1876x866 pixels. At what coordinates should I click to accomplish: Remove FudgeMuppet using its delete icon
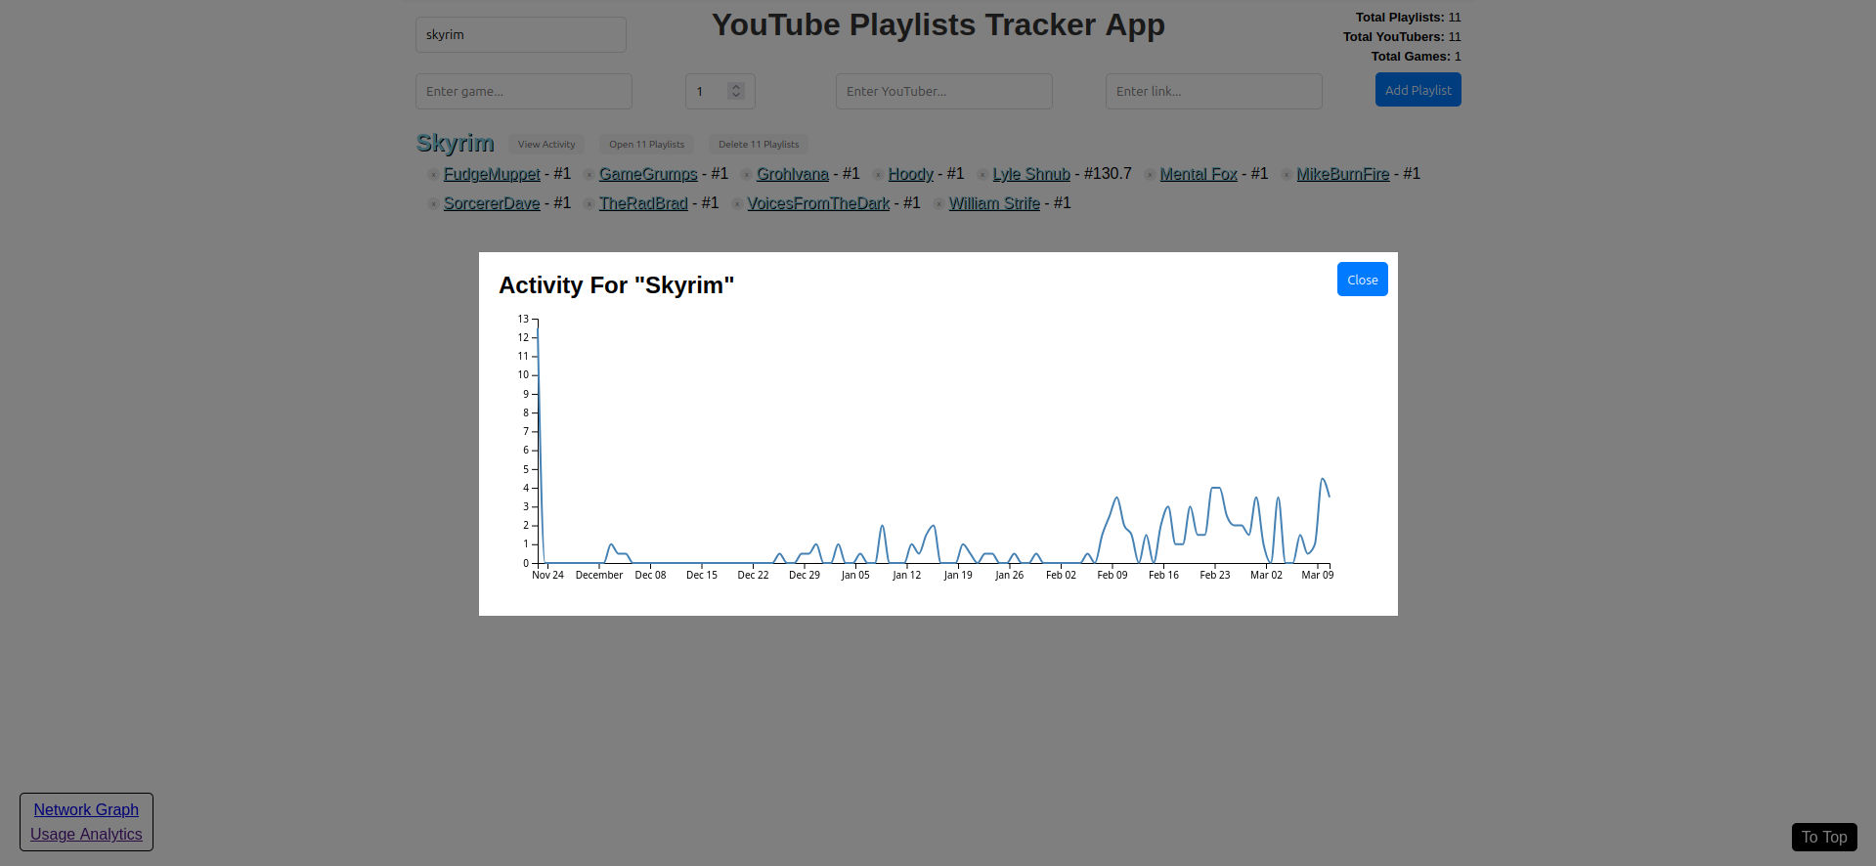tap(433, 174)
